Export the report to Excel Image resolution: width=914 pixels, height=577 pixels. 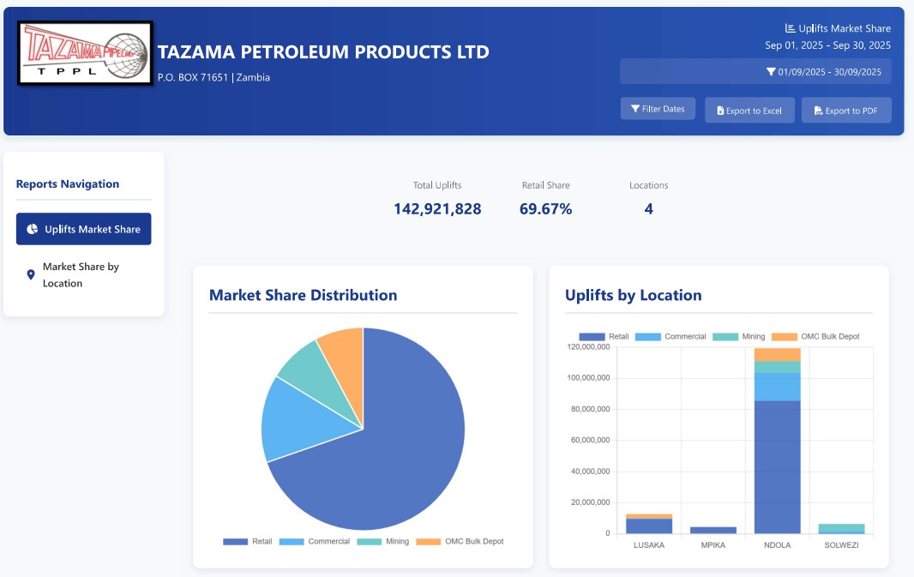click(749, 110)
